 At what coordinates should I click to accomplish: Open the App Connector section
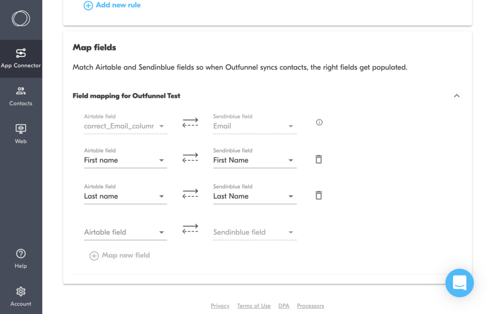pos(21,56)
